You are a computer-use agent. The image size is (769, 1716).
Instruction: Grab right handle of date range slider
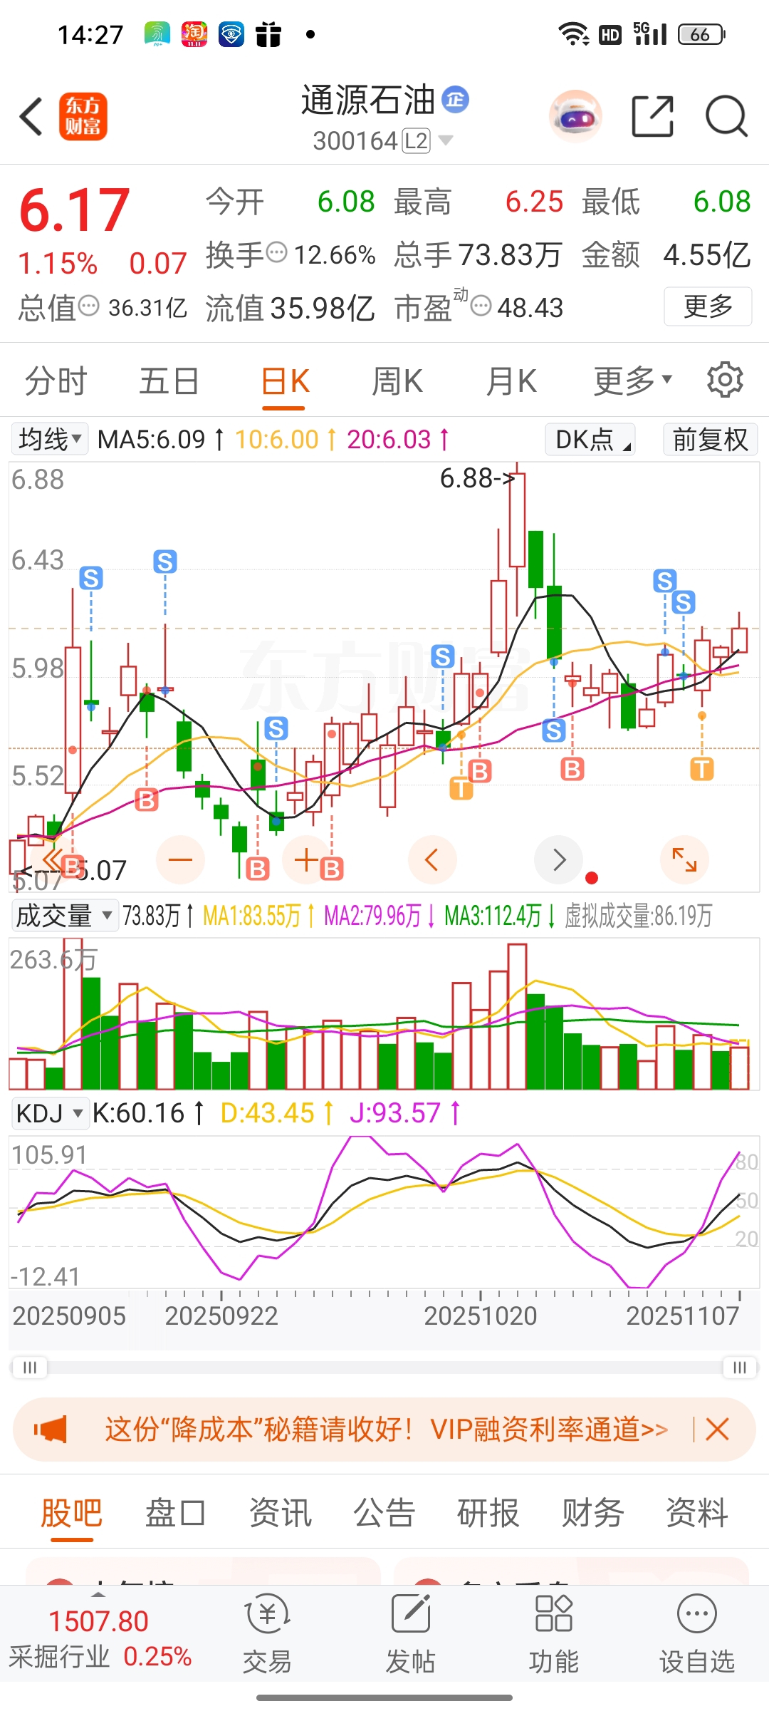pyautogui.click(x=740, y=1368)
